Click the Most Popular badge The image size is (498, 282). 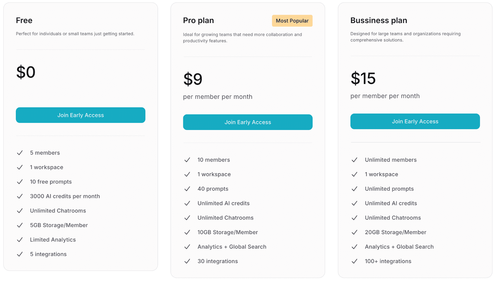click(292, 21)
